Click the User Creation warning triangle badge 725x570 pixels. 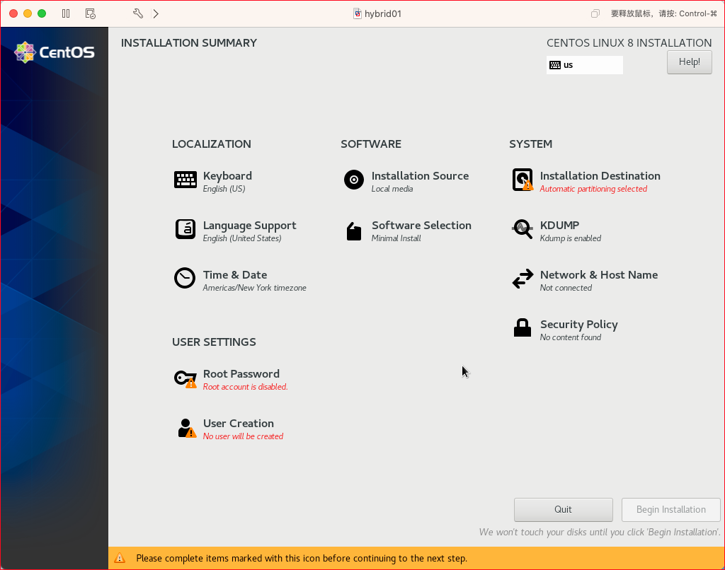(x=190, y=433)
